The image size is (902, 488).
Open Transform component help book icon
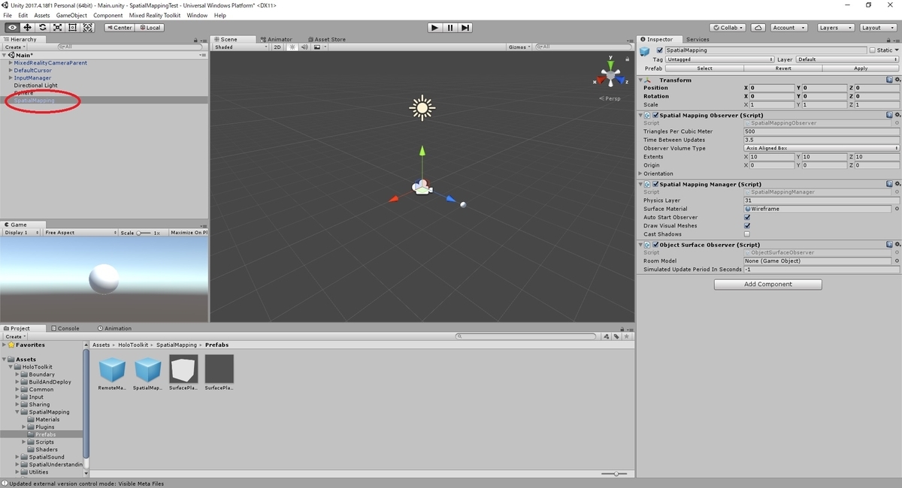point(889,80)
